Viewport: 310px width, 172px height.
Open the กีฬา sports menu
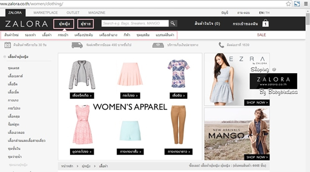point(127,35)
